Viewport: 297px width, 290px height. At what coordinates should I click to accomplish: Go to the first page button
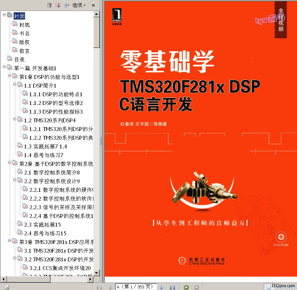point(99,287)
